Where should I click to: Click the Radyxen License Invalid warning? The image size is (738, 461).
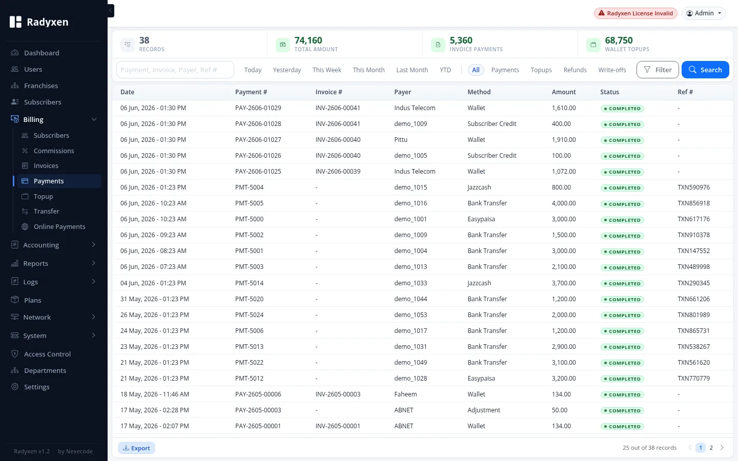(635, 13)
